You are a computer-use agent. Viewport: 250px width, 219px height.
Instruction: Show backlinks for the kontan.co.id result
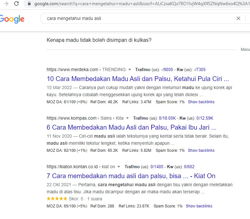coord(199,206)
